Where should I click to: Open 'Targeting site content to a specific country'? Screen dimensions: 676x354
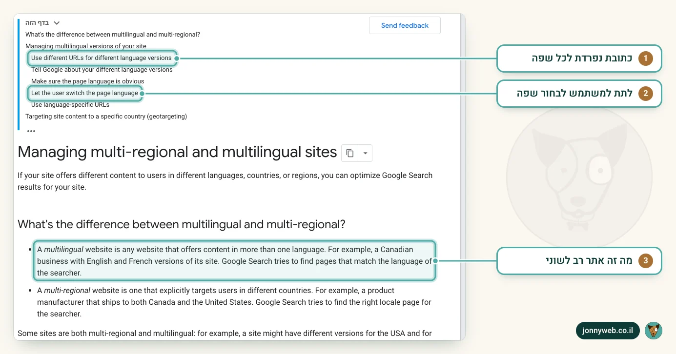pos(106,117)
